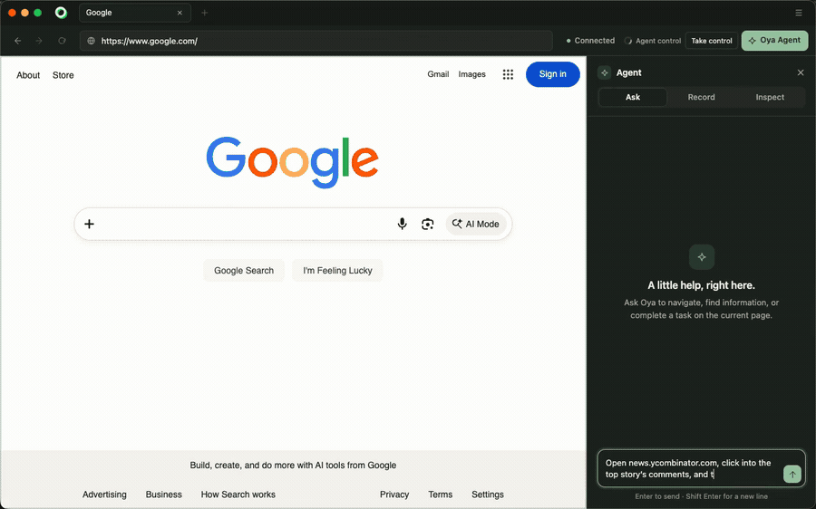Click the Oya browser logo icon
The image size is (816, 509).
pyautogui.click(x=61, y=13)
